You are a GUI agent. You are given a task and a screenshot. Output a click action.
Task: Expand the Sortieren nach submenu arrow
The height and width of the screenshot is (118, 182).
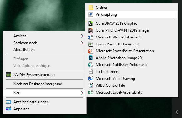pos(82,43)
